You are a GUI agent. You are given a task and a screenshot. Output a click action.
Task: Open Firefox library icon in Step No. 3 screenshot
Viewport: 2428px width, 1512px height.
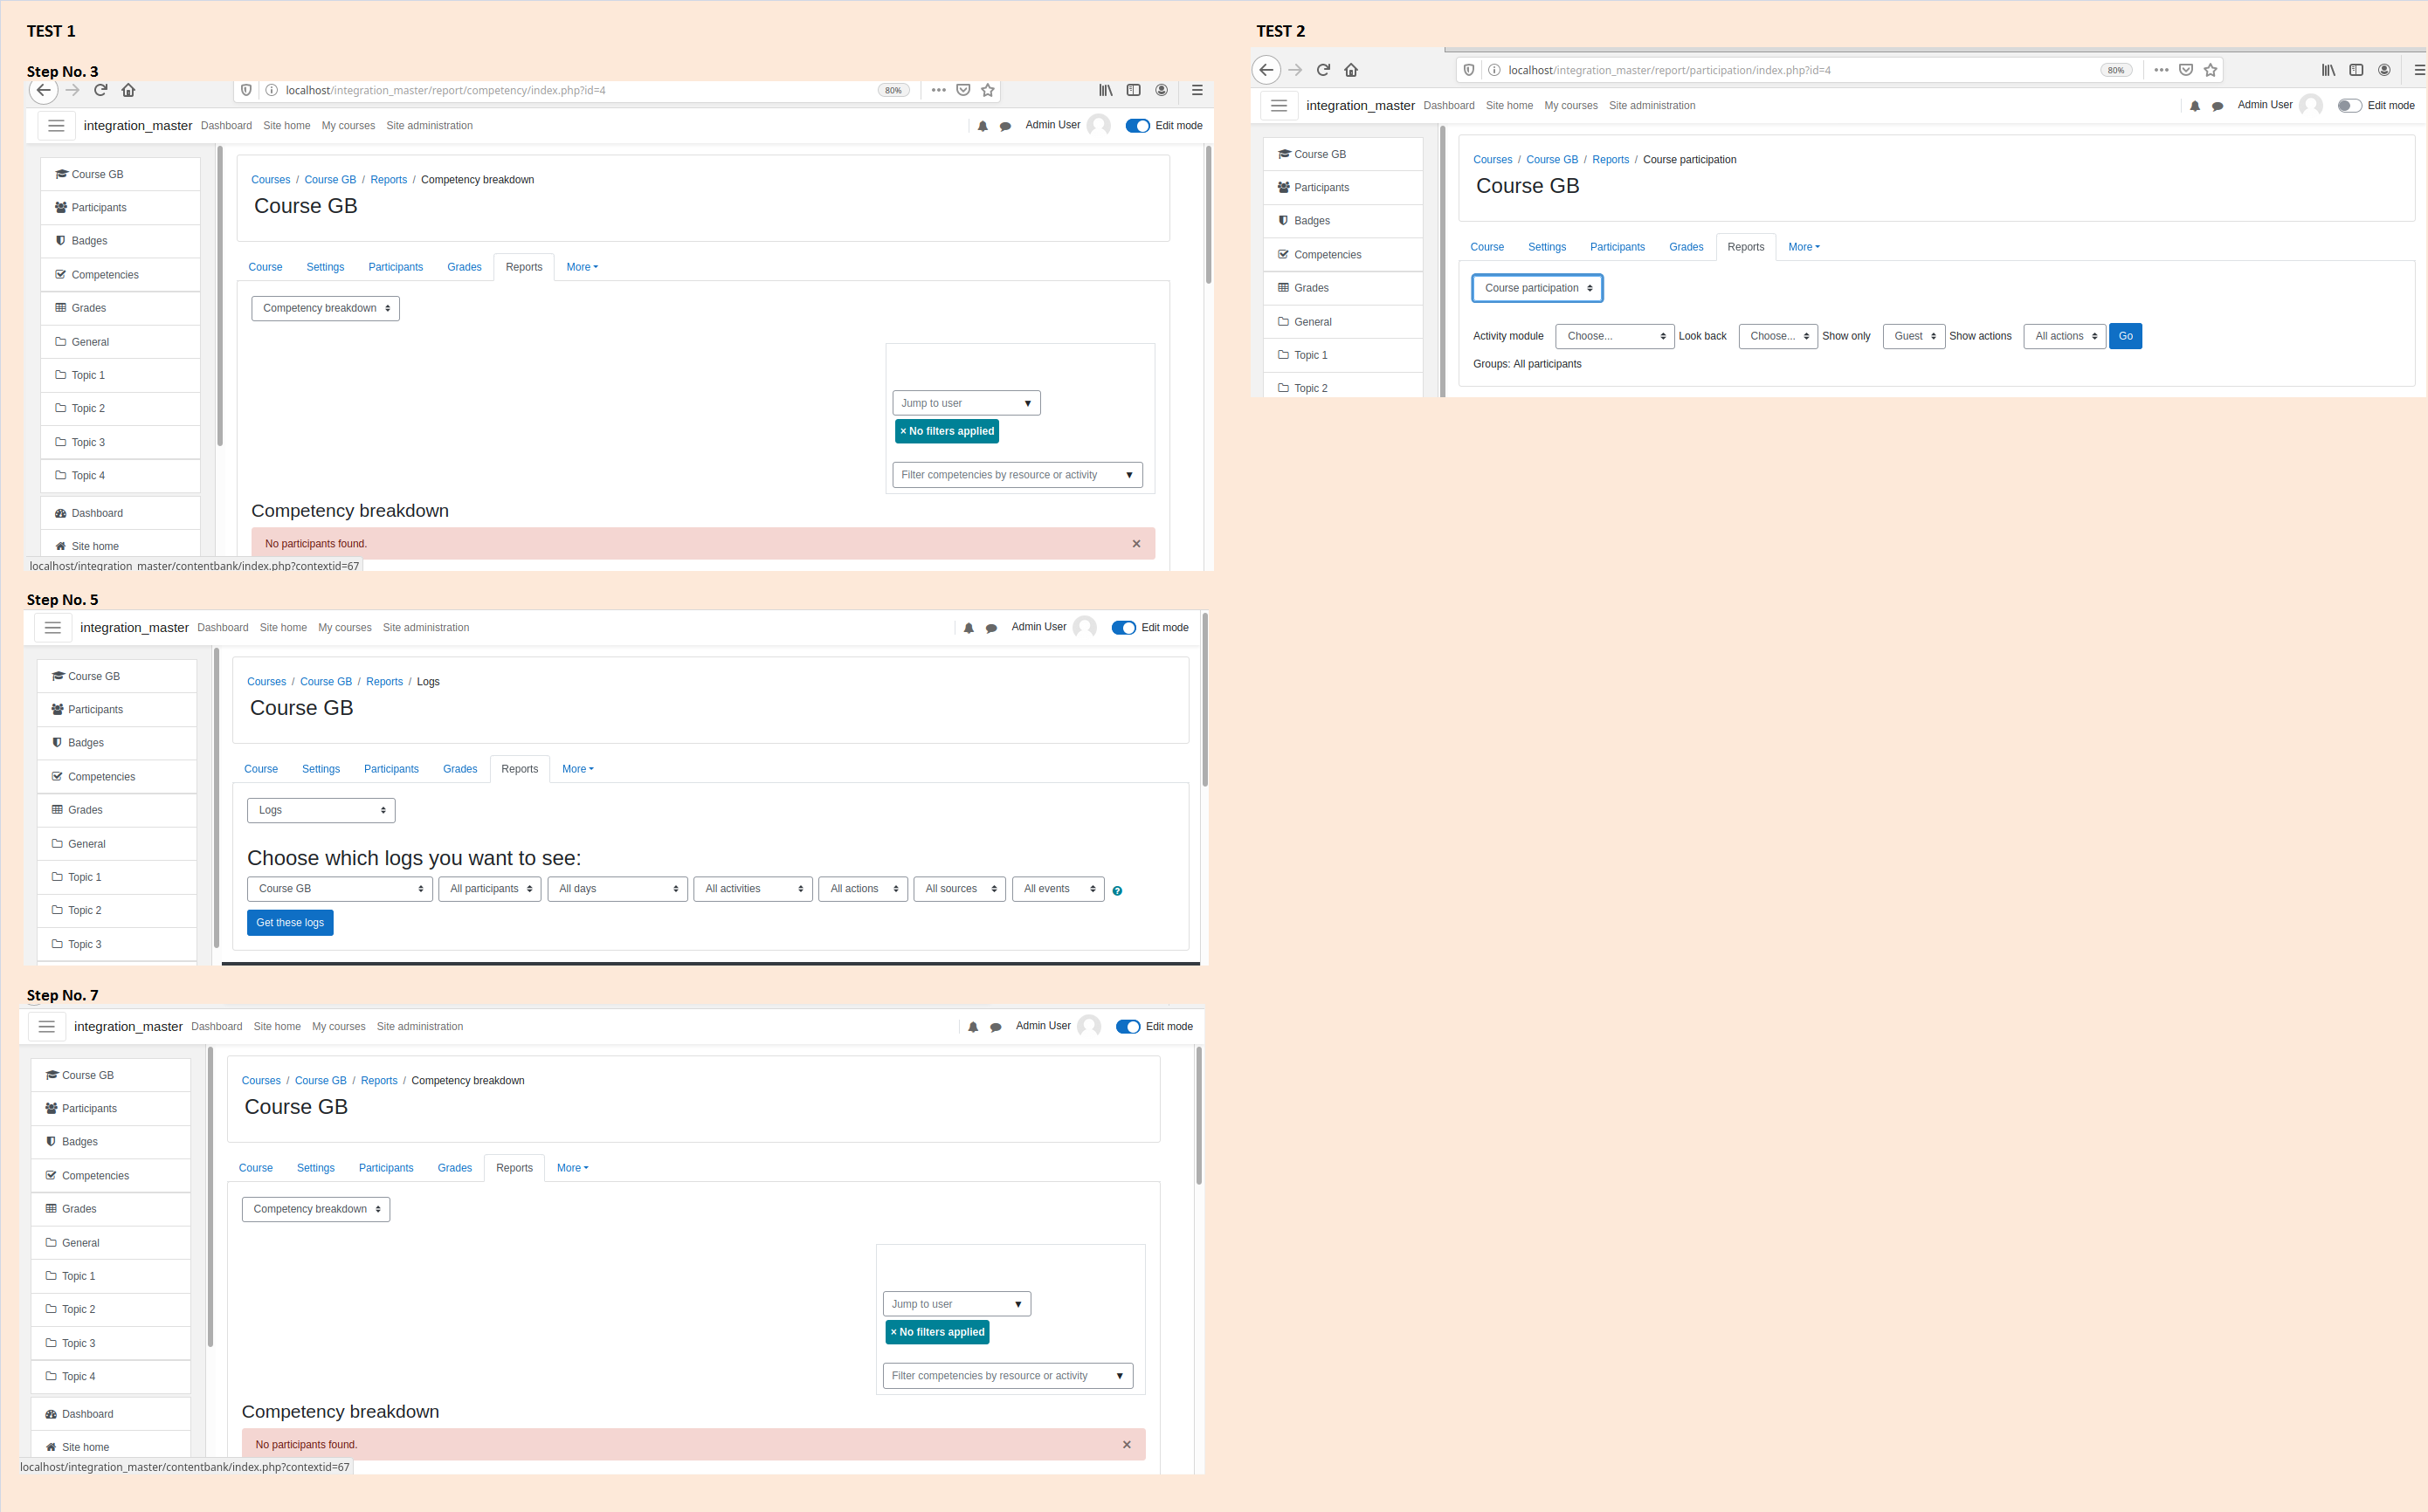click(x=1106, y=90)
